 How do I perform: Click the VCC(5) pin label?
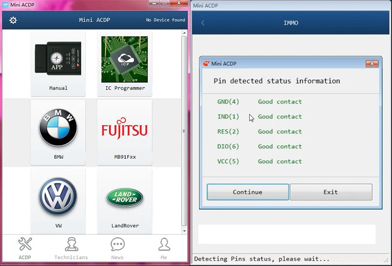click(228, 162)
